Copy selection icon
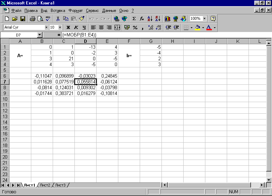The width and height of the screenshot is (272, 196). tap(66, 19)
